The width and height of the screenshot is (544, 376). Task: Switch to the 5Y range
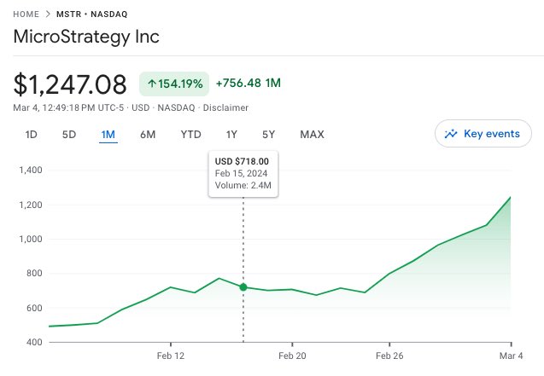click(269, 134)
